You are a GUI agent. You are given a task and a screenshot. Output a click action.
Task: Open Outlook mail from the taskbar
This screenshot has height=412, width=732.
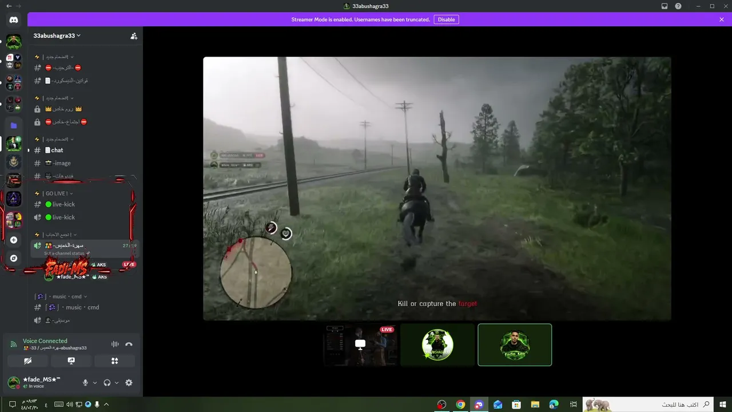point(498,405)
